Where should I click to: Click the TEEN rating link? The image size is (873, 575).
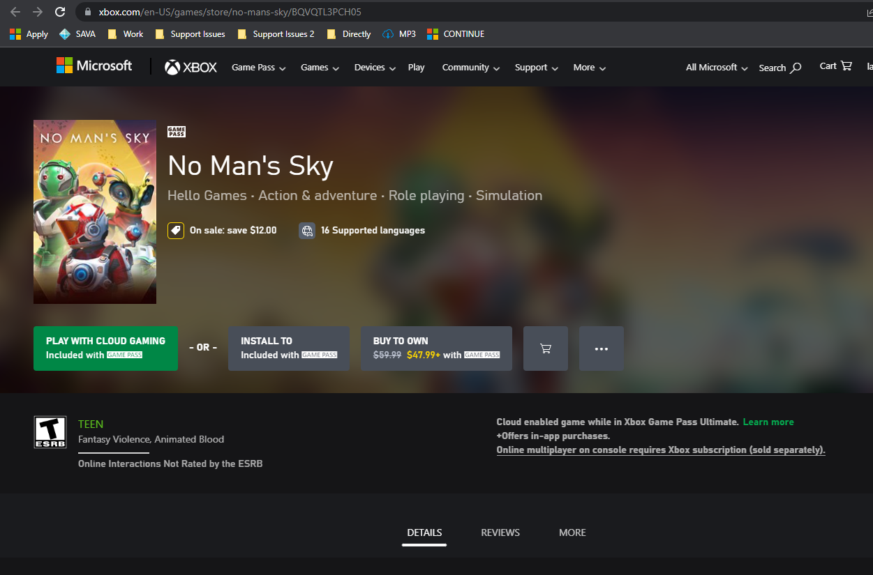pos(91,424)
